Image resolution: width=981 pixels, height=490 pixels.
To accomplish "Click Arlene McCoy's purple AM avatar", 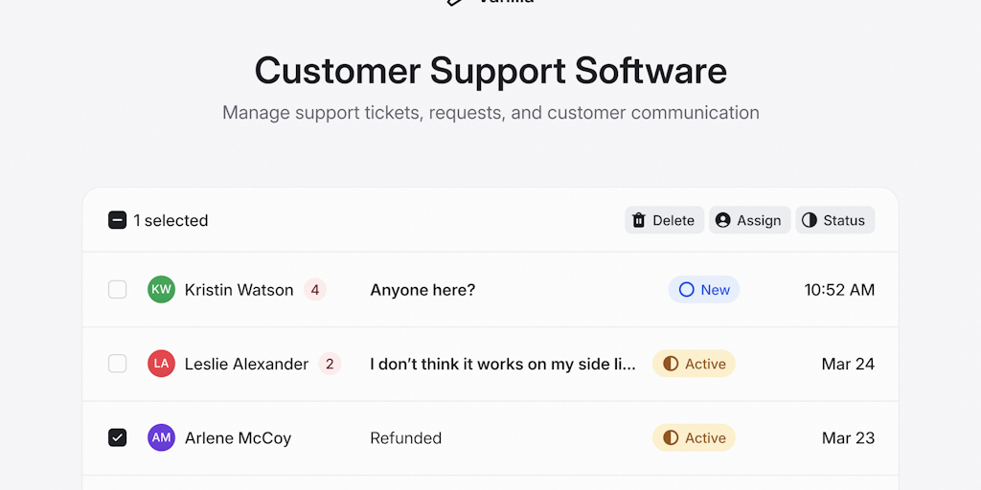I will coord(161,438).
